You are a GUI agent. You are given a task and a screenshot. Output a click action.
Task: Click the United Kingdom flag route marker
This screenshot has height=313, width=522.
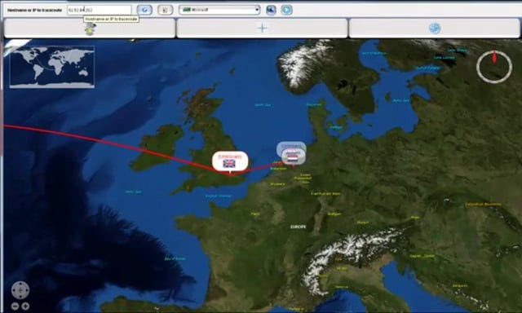(230, 161)
